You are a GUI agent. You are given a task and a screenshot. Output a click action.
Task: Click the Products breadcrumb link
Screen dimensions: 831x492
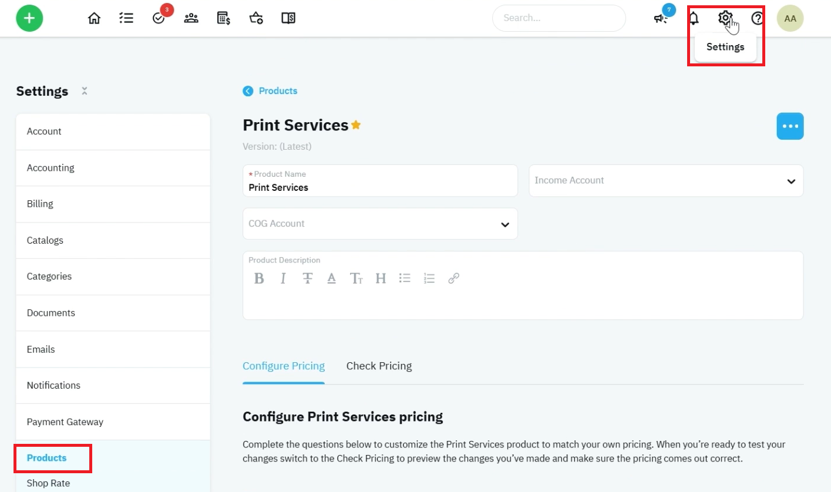[x=278, y=91]
